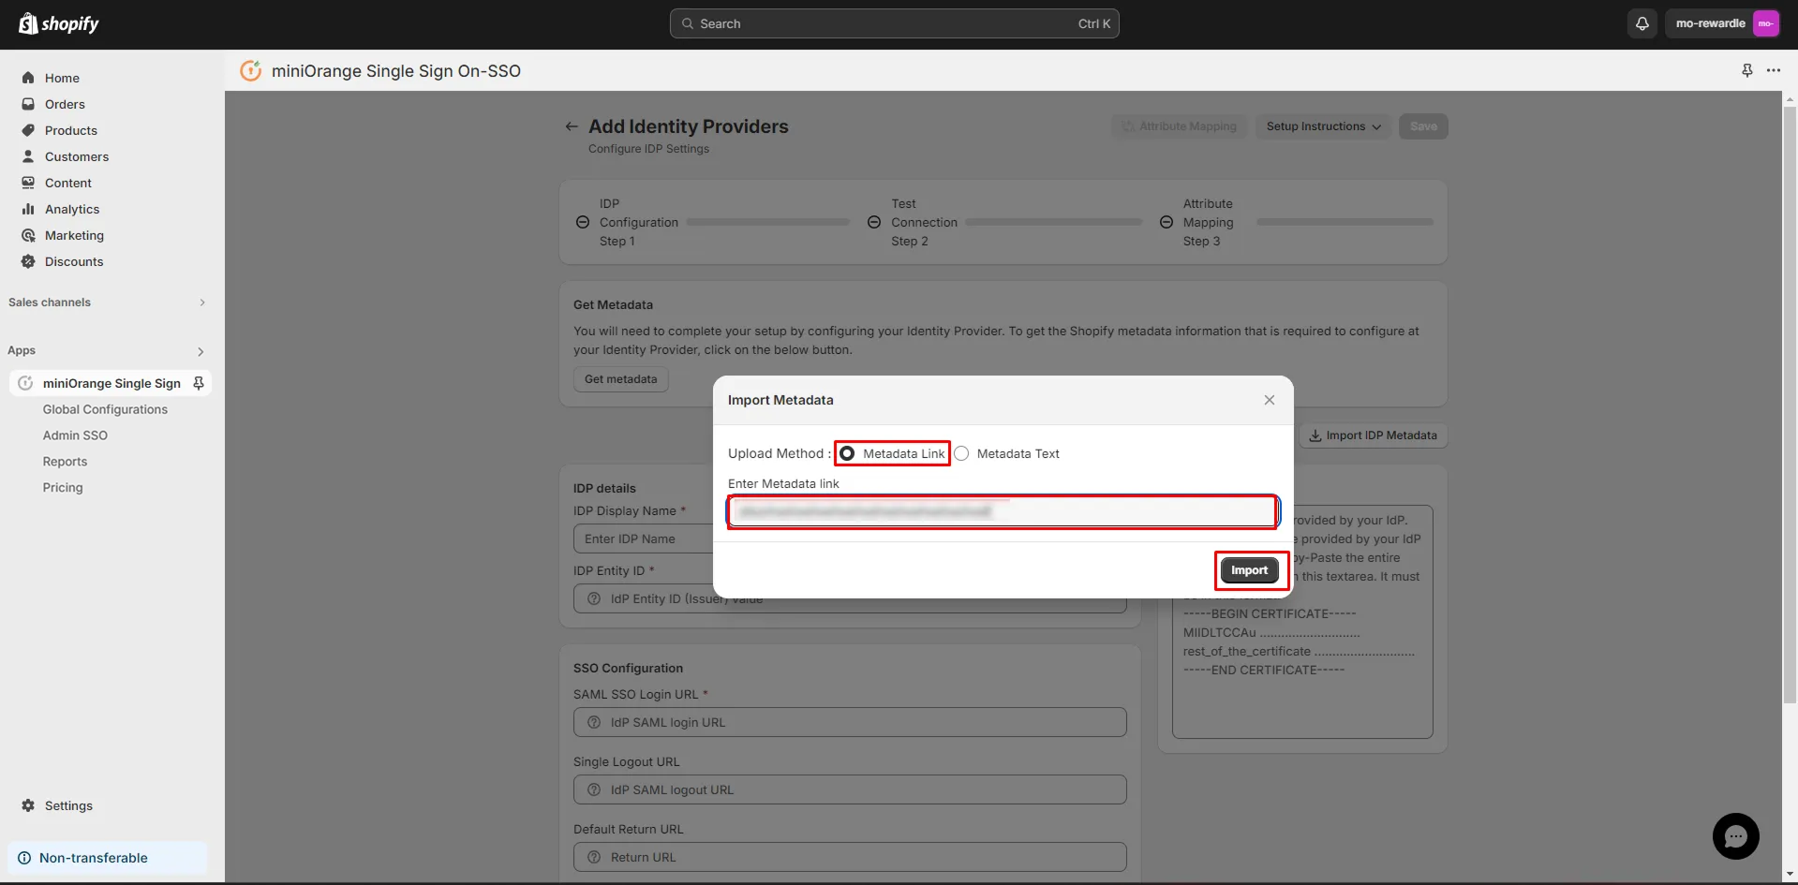Open the chat support bubble
This screenshot has height=885, width=1798.
(x=1735, y=835)
